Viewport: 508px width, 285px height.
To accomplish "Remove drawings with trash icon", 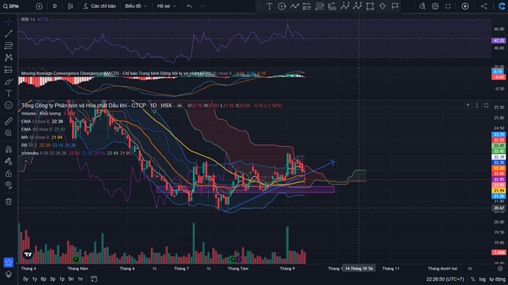I will point(9,202).
